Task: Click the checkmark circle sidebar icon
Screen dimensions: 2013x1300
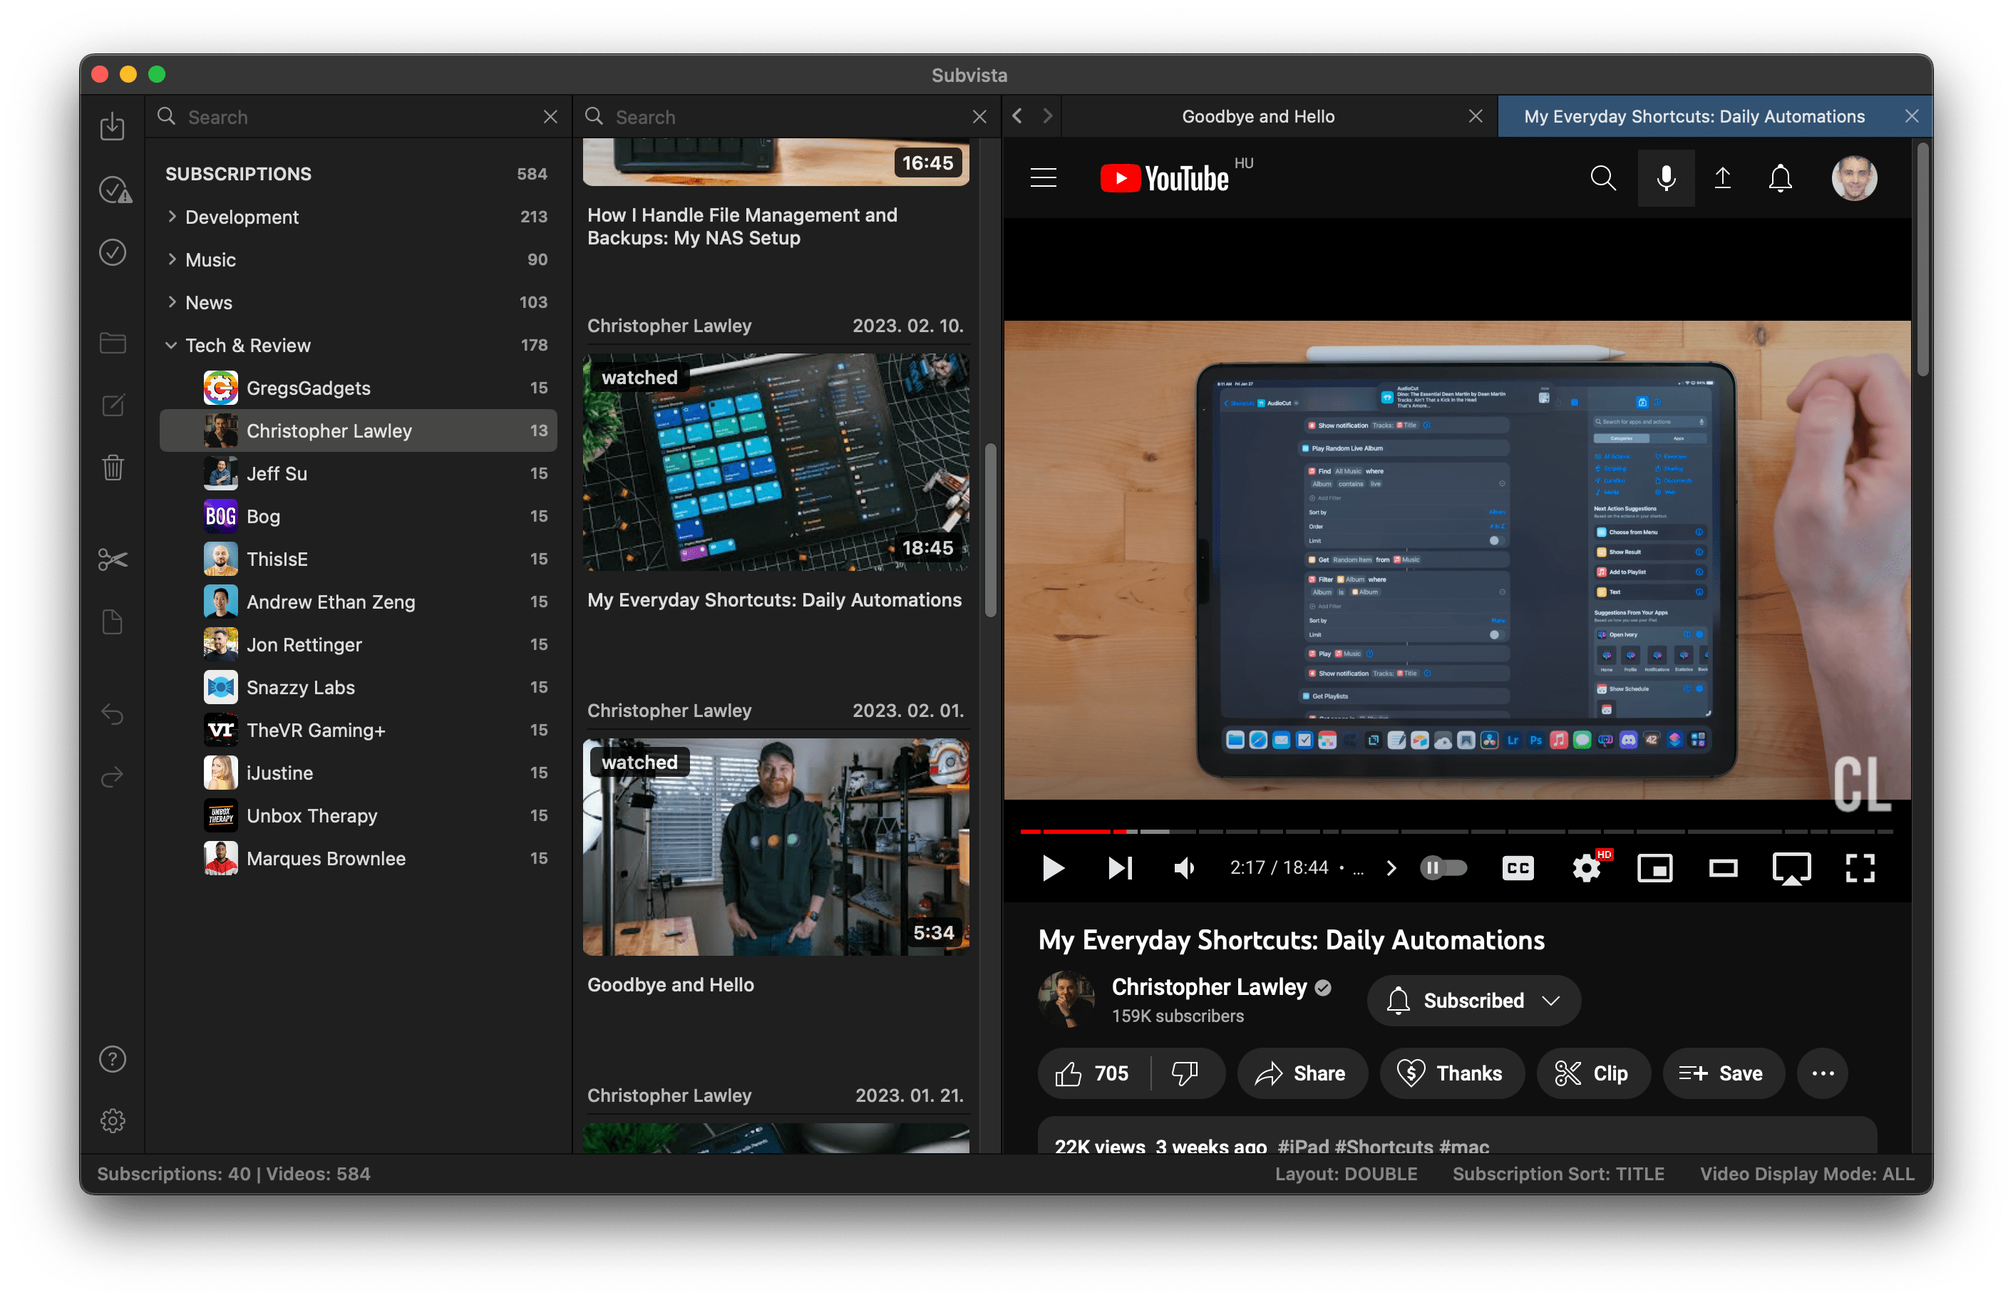Action: coord(112,252)
